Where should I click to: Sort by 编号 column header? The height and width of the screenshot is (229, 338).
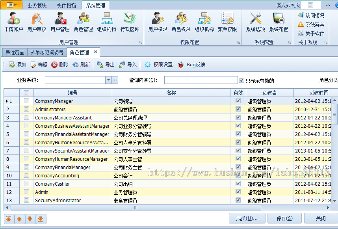tap(72, 93)
